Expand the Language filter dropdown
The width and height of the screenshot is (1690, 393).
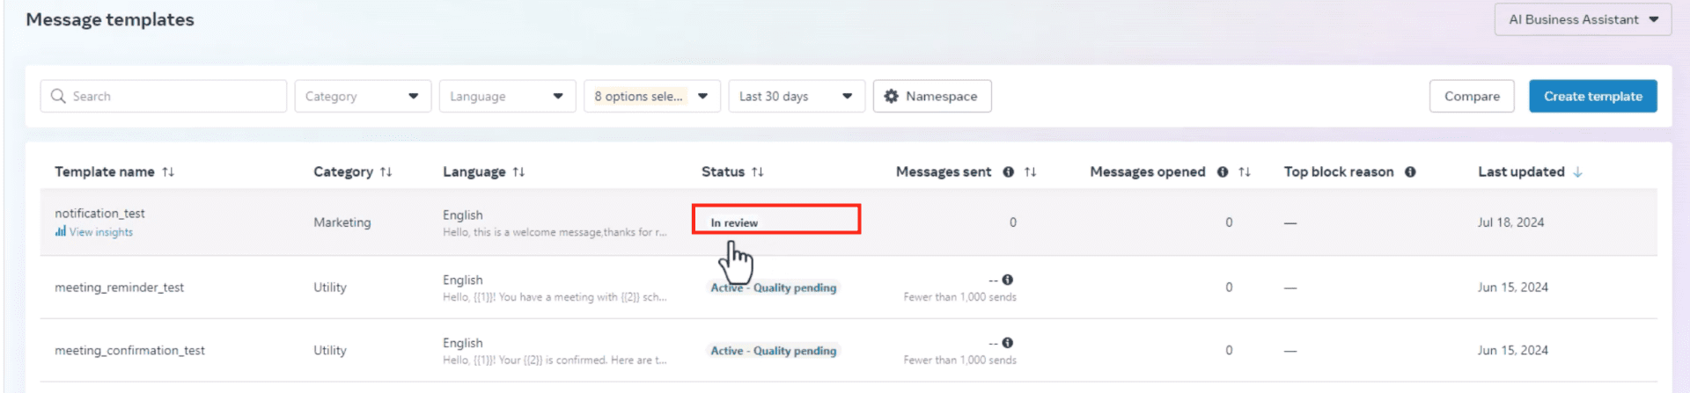click(506, 96)
